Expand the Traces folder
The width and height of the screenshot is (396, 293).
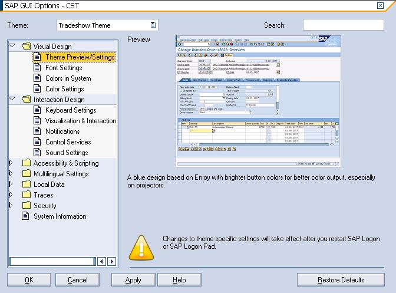coord(11,195)
